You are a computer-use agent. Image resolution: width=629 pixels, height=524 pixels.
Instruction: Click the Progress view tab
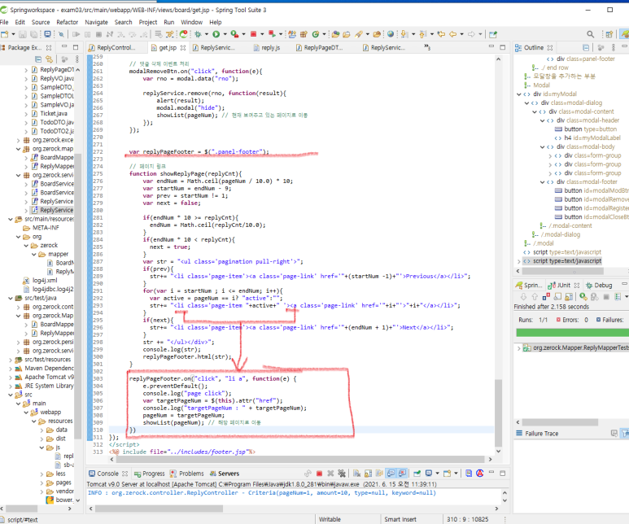tap(149, 474)
